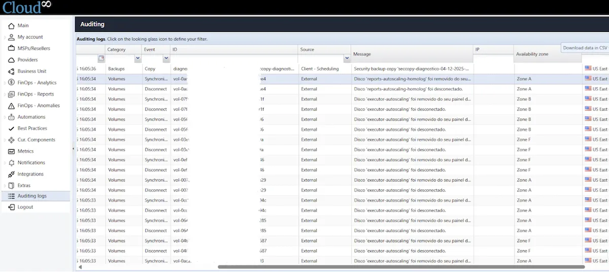Select 'reports-autoscaling-homolog foi removido' message
609x272 pixels.
tap(412, 79)
